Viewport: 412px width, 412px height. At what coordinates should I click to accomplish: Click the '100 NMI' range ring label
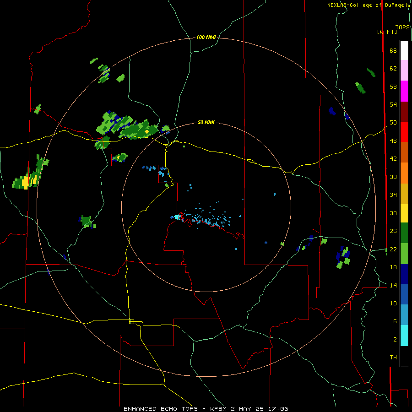tap(206, 38)
